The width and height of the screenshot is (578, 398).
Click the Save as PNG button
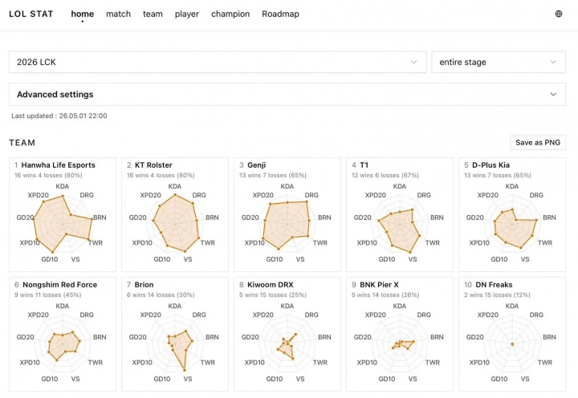click(538, 143)
